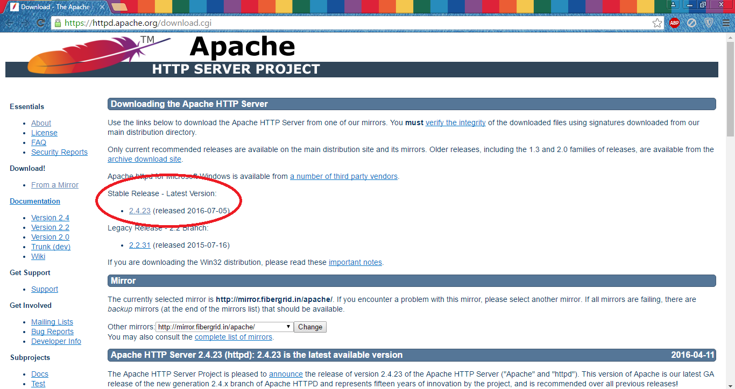The image size is (735, 389).
Task: Open the important notes link
Action: 355,262
